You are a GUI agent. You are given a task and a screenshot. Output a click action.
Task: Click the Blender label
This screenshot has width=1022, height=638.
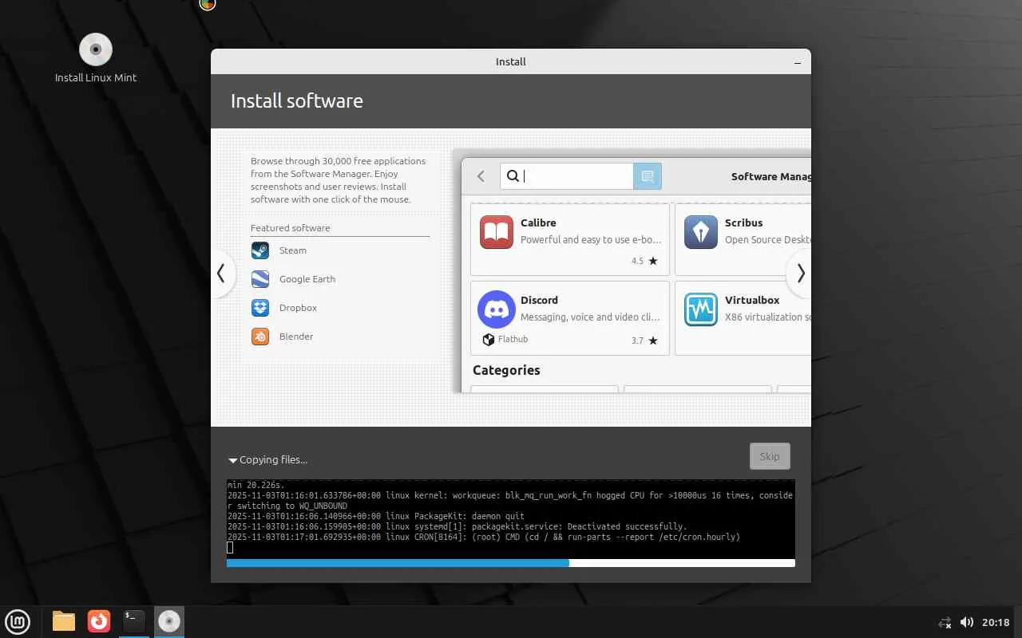[296, 337]
